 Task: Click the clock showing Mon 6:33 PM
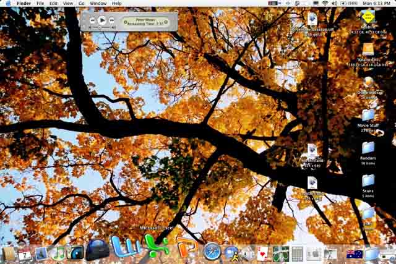coord(376,3)
